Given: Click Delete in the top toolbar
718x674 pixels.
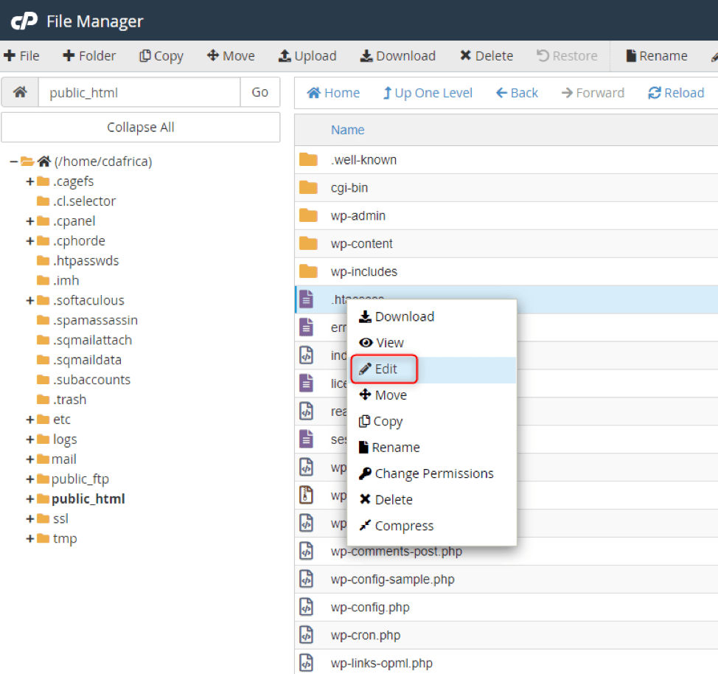Looking at the screenshot, I should click(x=487, y=56).
